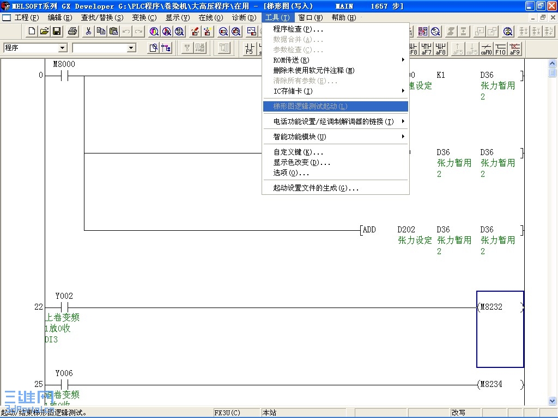The height and width of the screenshot is (418, 558).
Task: Click the D202 operand
Action: [x=406, y=230]
